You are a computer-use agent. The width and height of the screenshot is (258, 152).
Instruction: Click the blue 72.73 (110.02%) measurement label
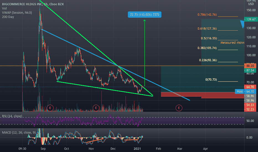pos(145,15)
